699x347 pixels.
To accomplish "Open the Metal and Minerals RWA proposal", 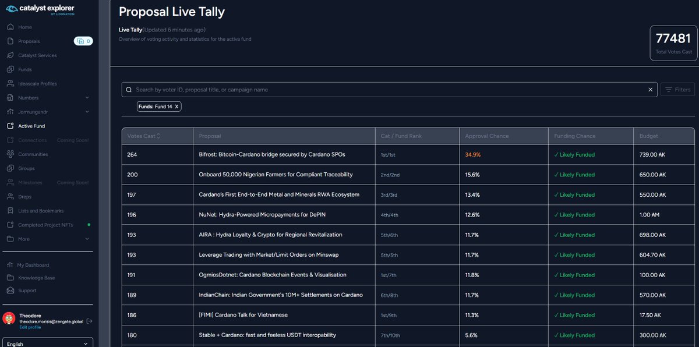I will 279,194.
